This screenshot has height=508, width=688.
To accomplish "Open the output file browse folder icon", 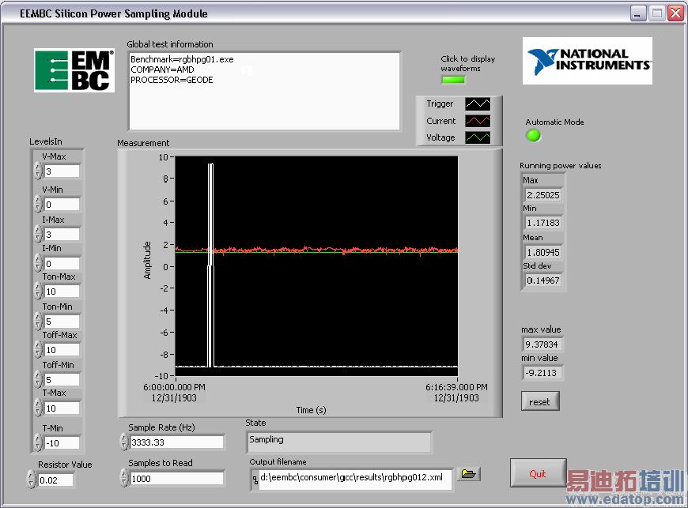I will 470,474.
